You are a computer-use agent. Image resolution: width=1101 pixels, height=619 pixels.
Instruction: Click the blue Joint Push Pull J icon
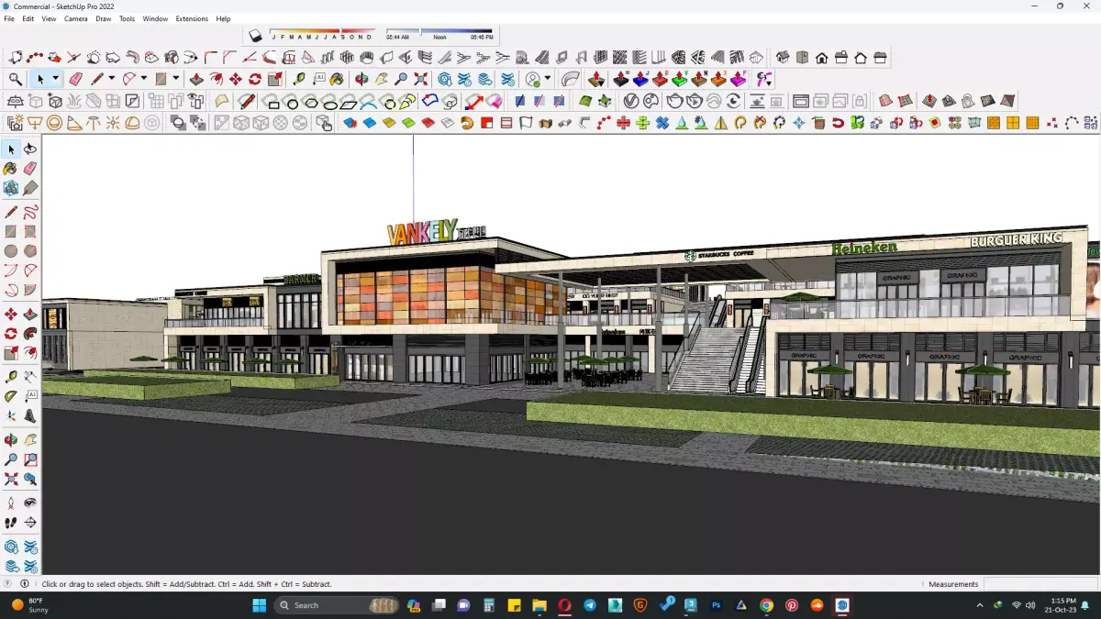point(640,79)
